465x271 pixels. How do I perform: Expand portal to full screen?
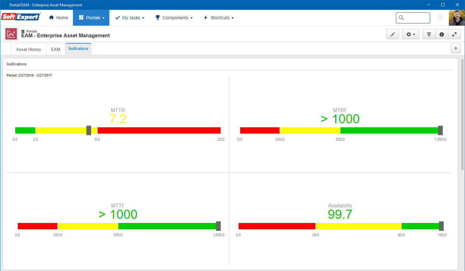coord(454,34)
